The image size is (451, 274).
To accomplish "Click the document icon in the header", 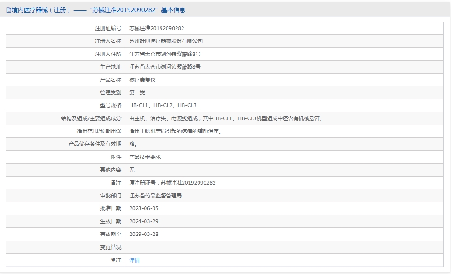I will pyautogui.click(x=8, y=10).
